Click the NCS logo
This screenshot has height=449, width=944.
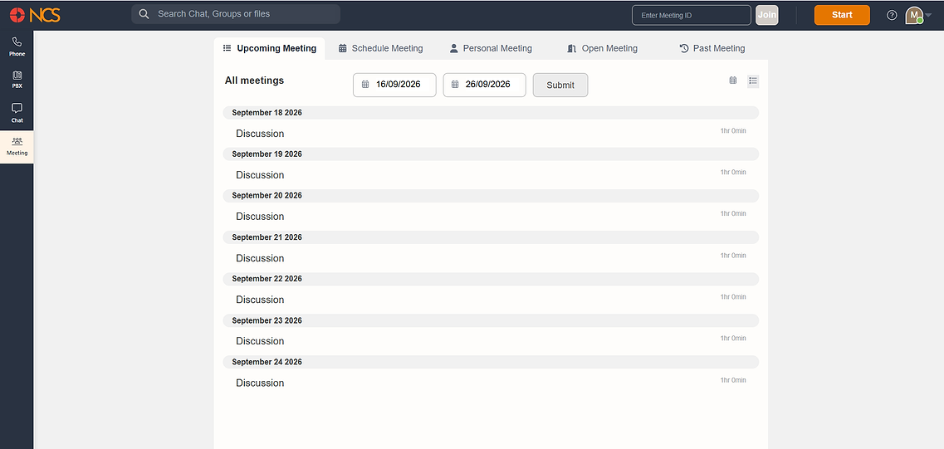(35, 15)
